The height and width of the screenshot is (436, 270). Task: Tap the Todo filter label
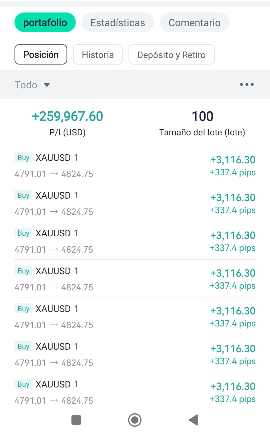[x=26, y=85]
